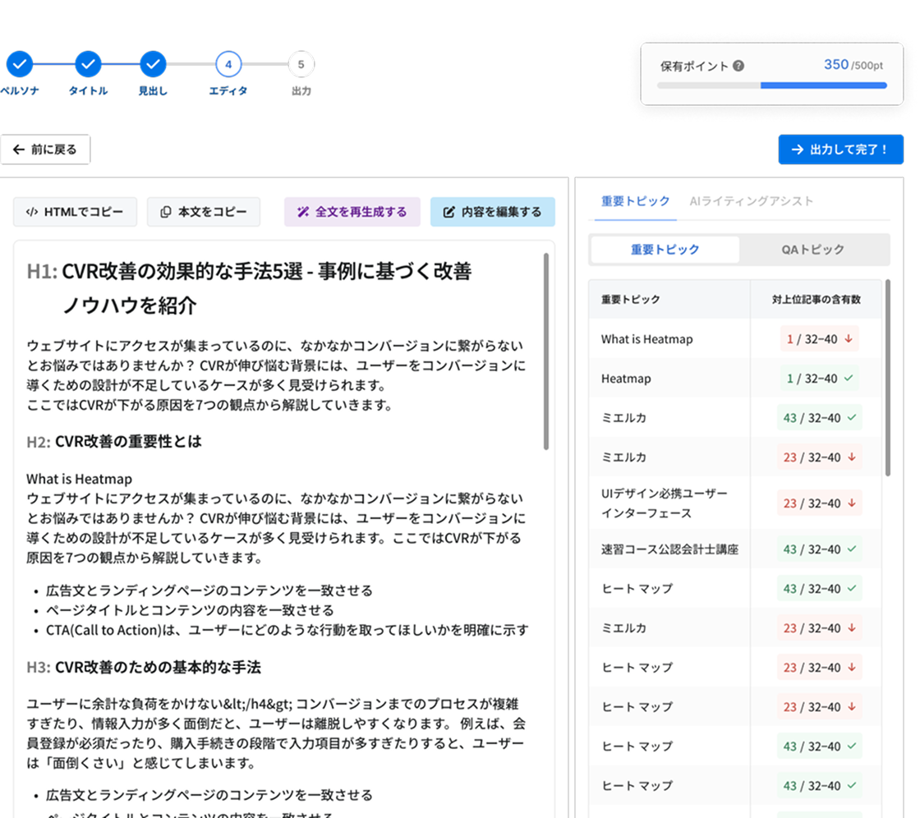Regenerate all text with 全文を再生成する
Image resolution: width=920 pixels, height=818 pixels.
352,212
